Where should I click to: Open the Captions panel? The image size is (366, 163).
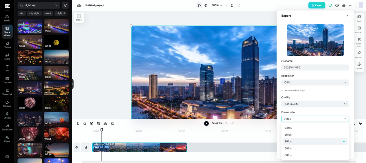point(7,80)
